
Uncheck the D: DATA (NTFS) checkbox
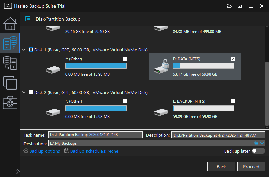[233, 59]
